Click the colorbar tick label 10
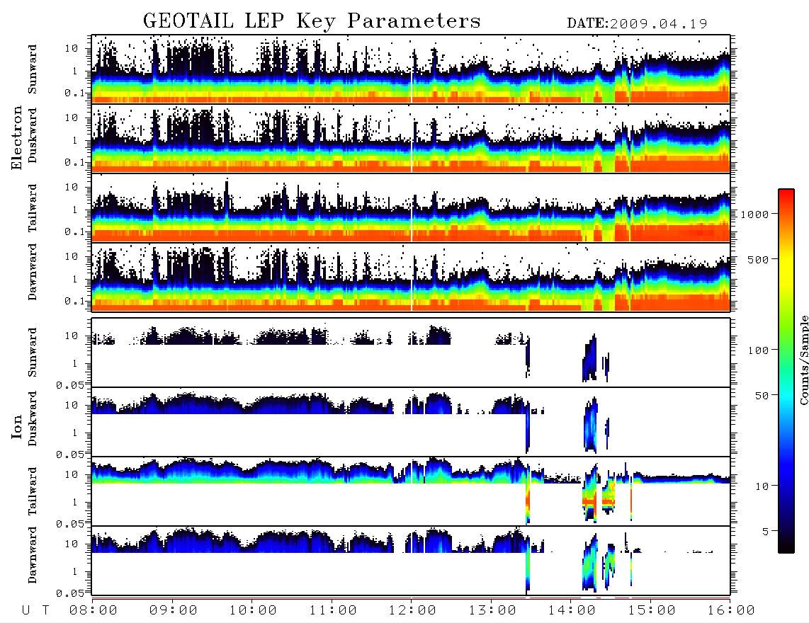Screen dimensions: 809x623 point(762,486)
